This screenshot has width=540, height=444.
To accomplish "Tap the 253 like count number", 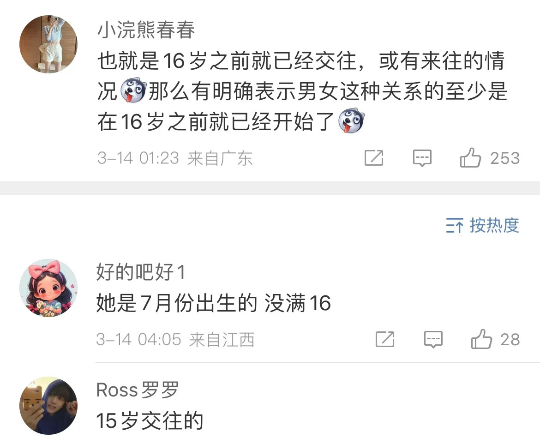I will click(505, 158).
